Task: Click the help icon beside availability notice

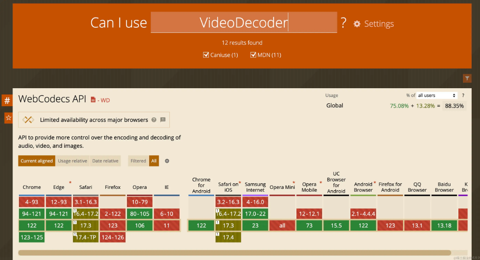Action: [x=154, y=120]
